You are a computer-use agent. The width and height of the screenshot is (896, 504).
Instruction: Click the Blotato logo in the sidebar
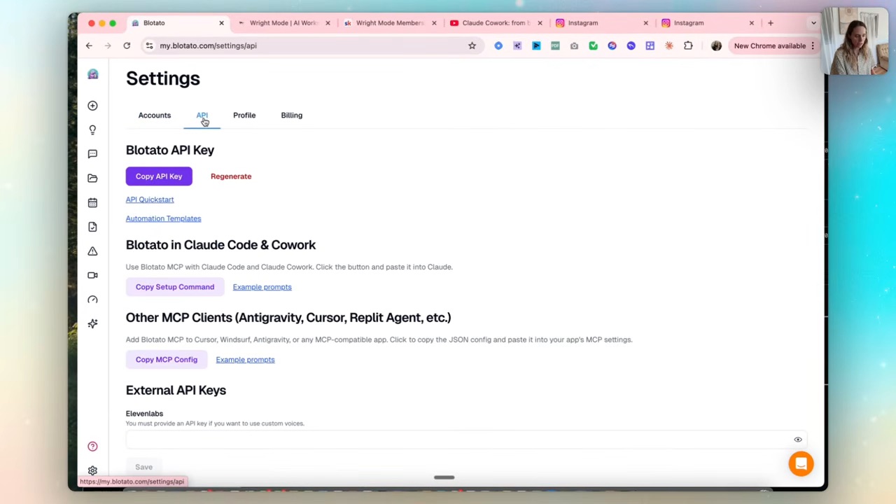click(x=92, y=74)
